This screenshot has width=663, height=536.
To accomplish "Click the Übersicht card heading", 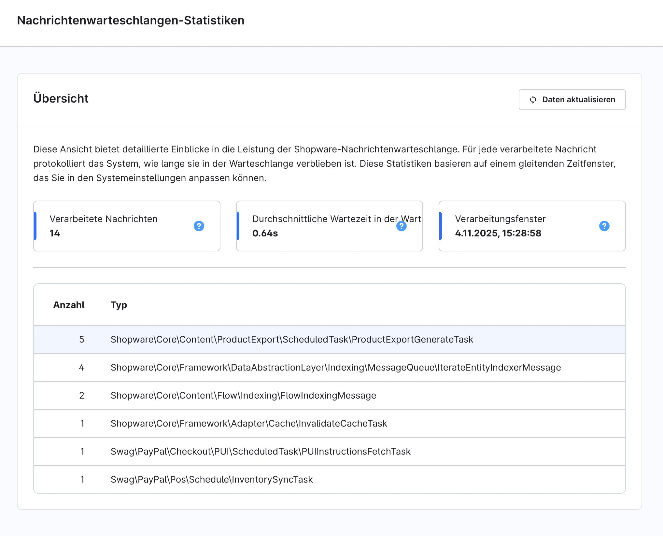I will 61,98.
